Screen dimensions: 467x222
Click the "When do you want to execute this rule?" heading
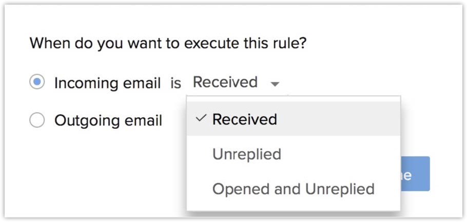tap(168, 43)
